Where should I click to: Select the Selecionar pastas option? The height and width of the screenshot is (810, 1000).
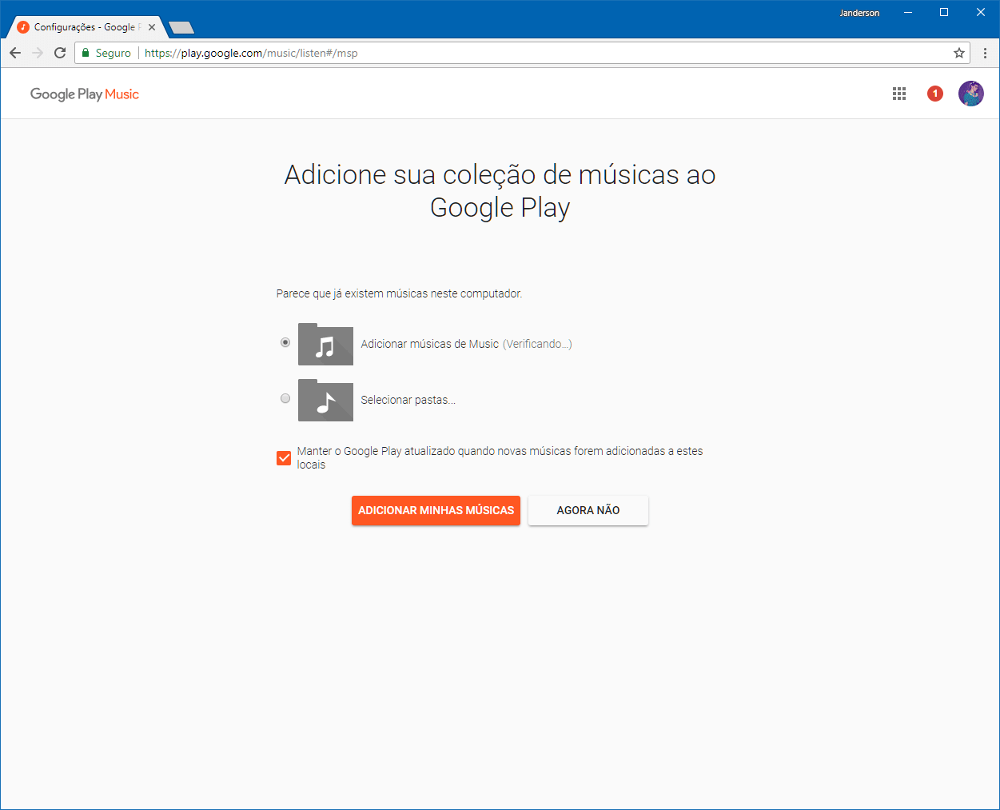285,398
